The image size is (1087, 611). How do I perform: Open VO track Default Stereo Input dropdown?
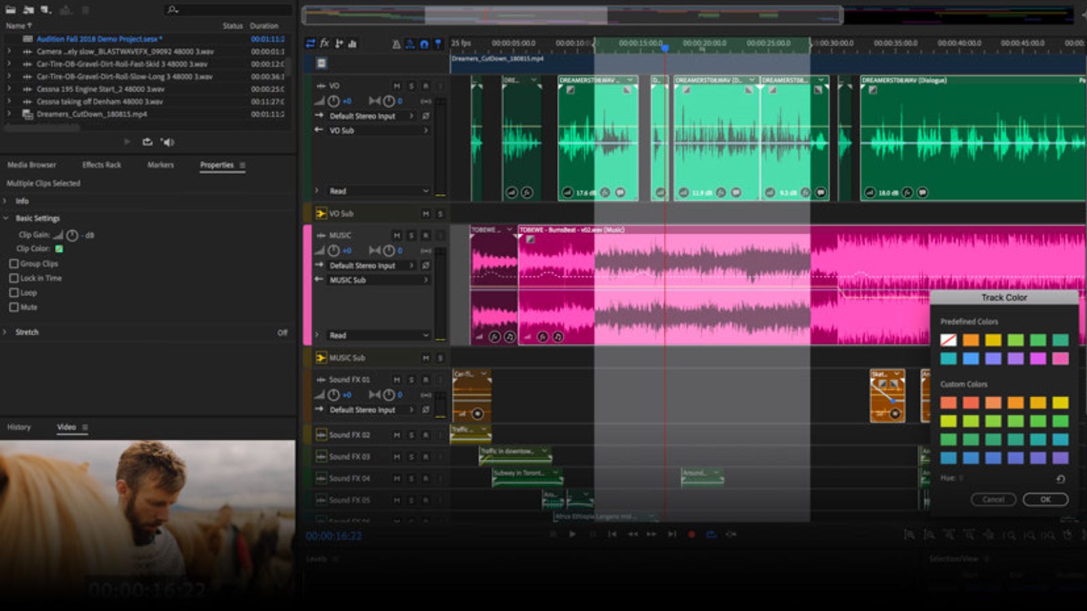click(x=372, y=116)
